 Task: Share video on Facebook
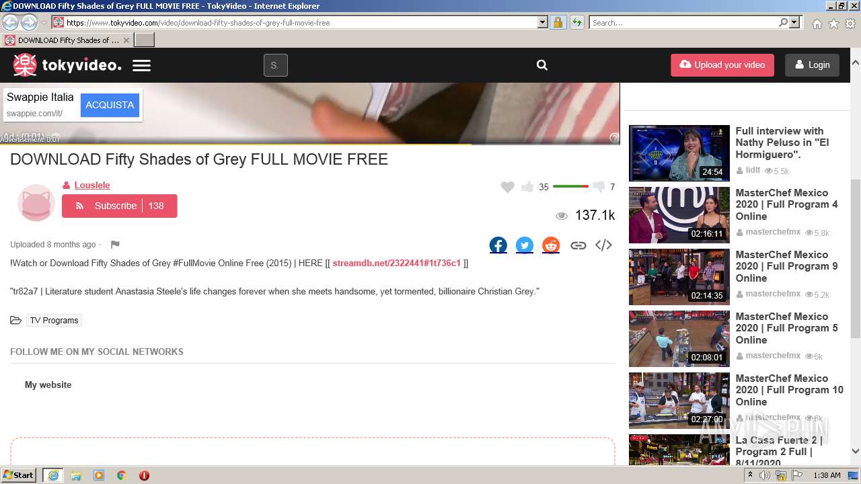(498, 245)
